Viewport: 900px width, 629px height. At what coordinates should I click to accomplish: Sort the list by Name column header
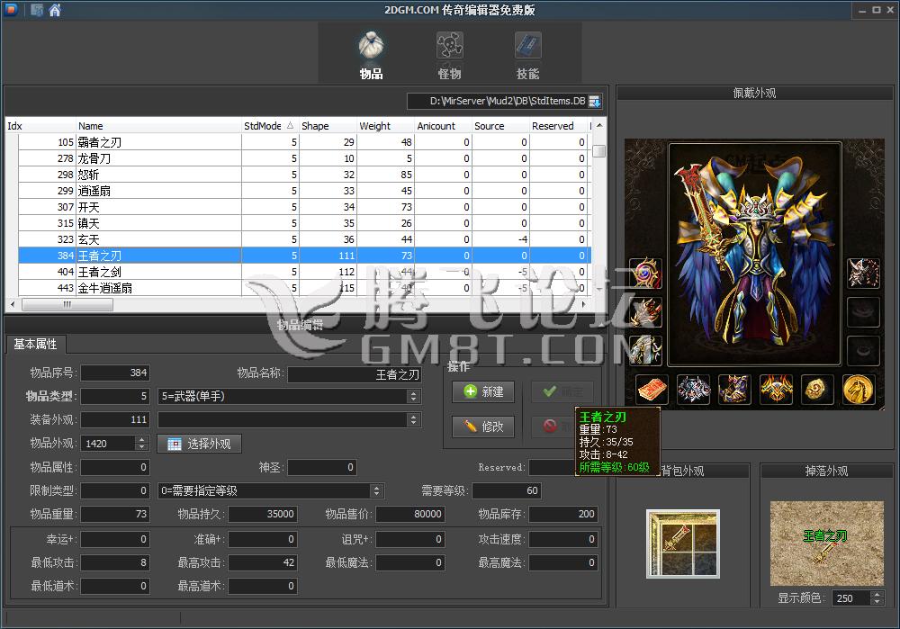(x=159, y=126)
